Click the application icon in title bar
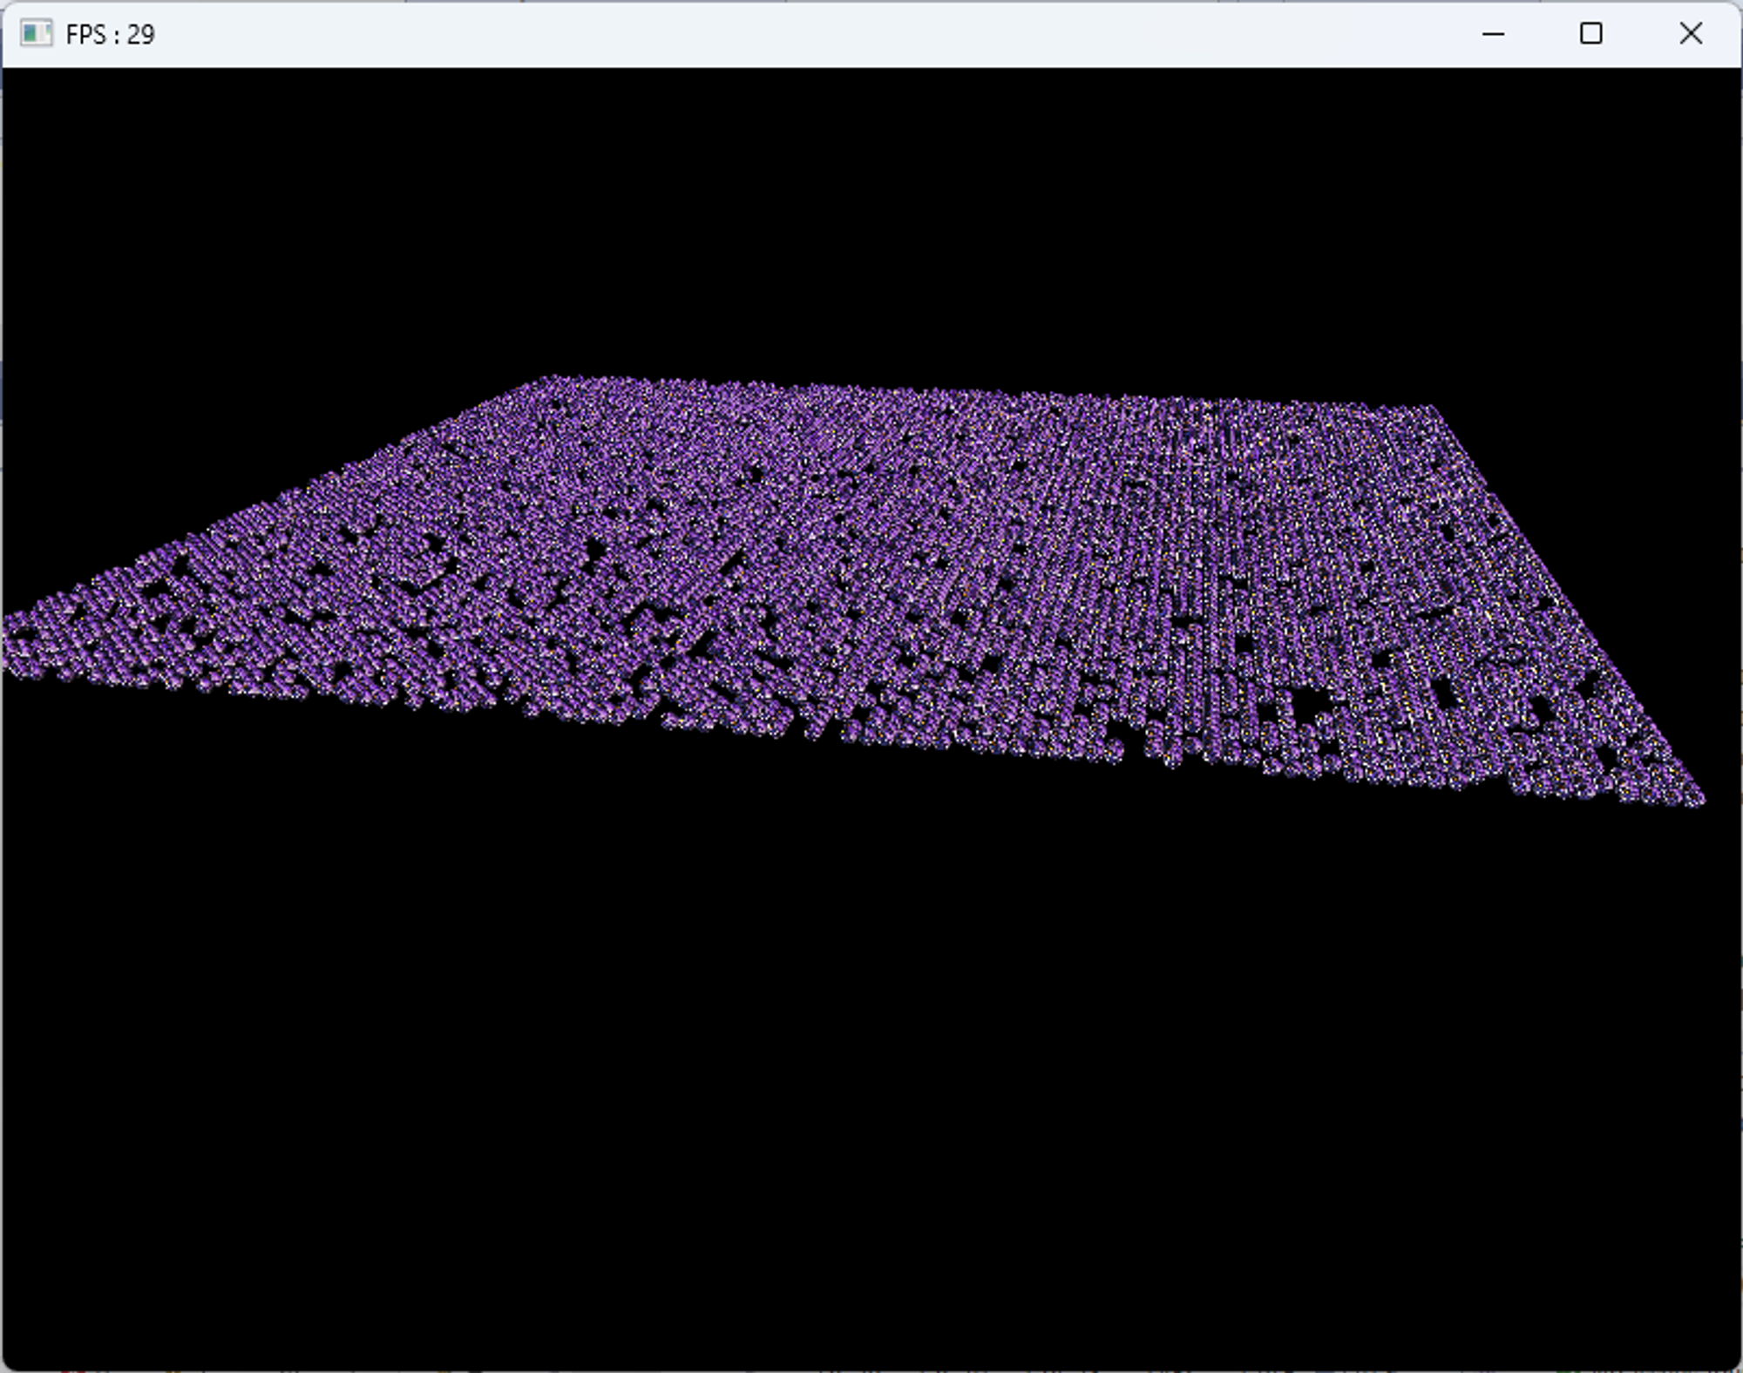Screen dimensions: 1743x1373 click(x=36, y=34)
